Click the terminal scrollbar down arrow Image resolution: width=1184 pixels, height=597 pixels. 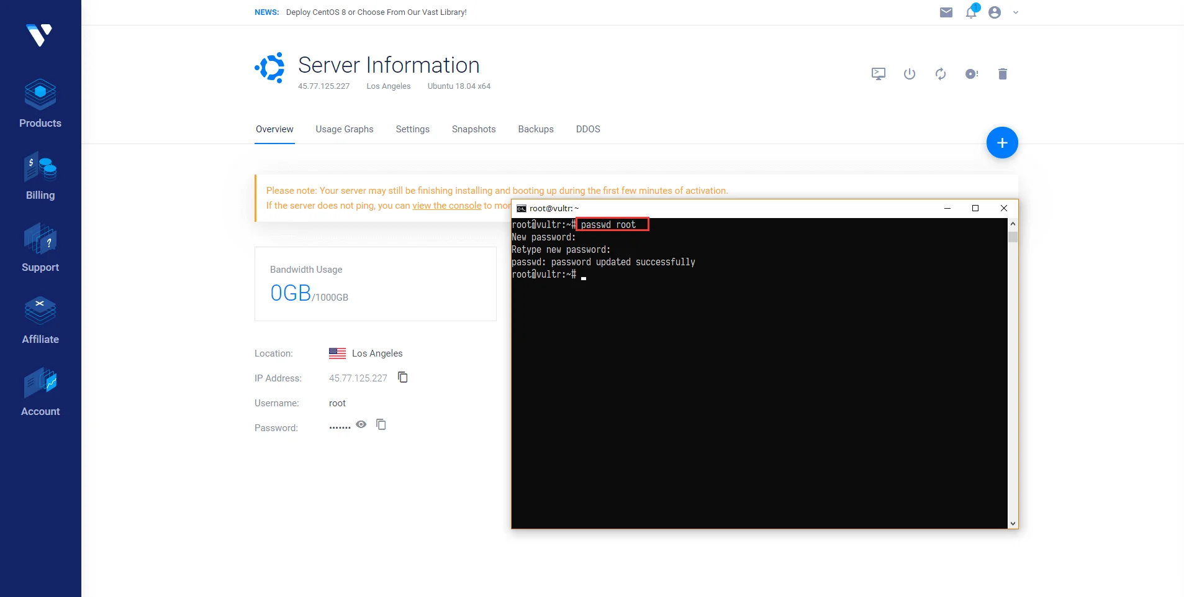click(1013, 524)
